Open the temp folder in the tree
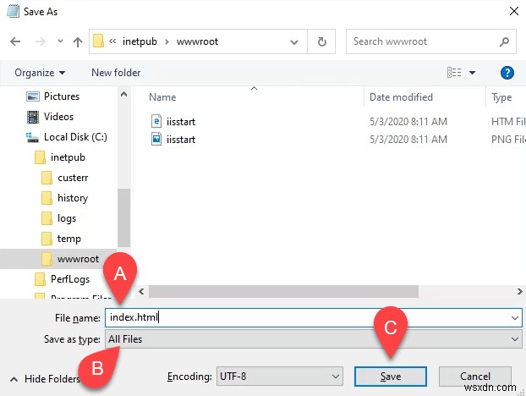This screenshot has width=526, height=396. 69,239
